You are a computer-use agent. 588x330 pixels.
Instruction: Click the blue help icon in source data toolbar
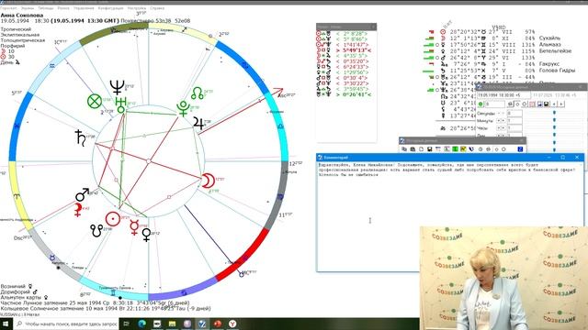tap(520, 148)
